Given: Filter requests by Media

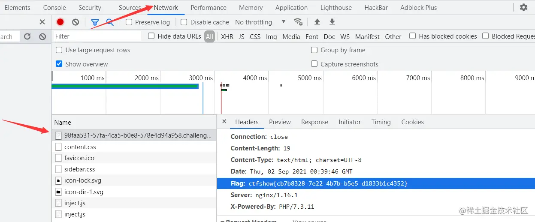Looking at the screenshot, I should [291, 36].
